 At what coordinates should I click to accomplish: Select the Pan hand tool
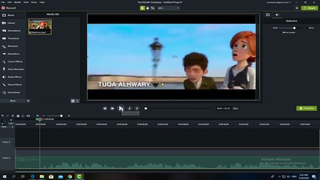tap(147, 8)
